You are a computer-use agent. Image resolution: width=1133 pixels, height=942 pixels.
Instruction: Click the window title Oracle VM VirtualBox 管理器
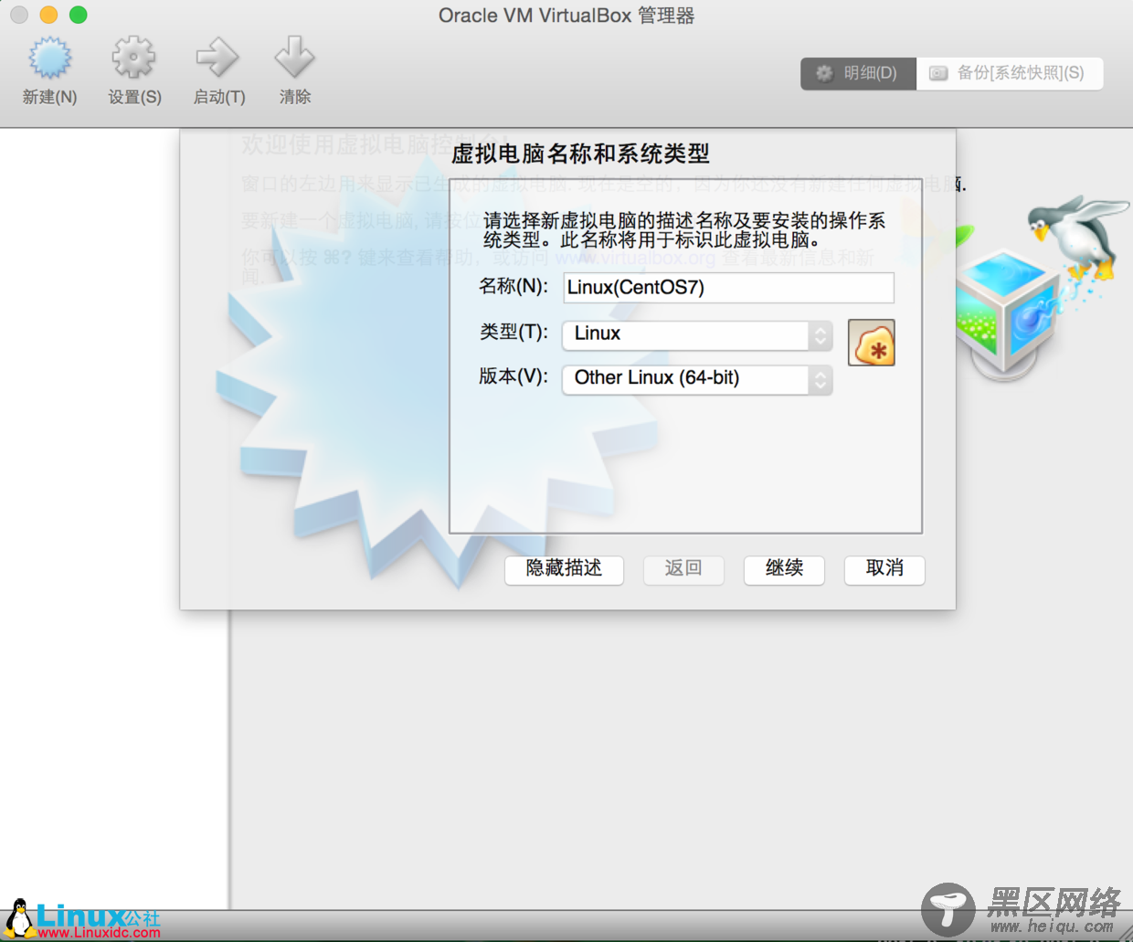pos(566,16)
